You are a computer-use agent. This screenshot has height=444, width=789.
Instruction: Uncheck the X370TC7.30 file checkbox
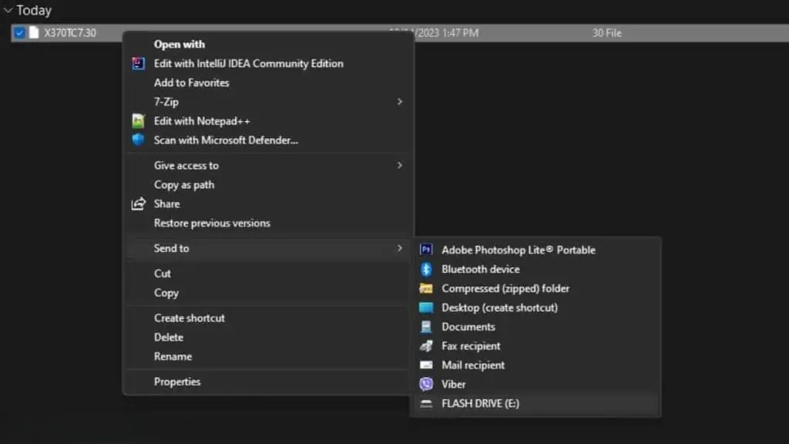pyautogui.click(x=19, y=32)
